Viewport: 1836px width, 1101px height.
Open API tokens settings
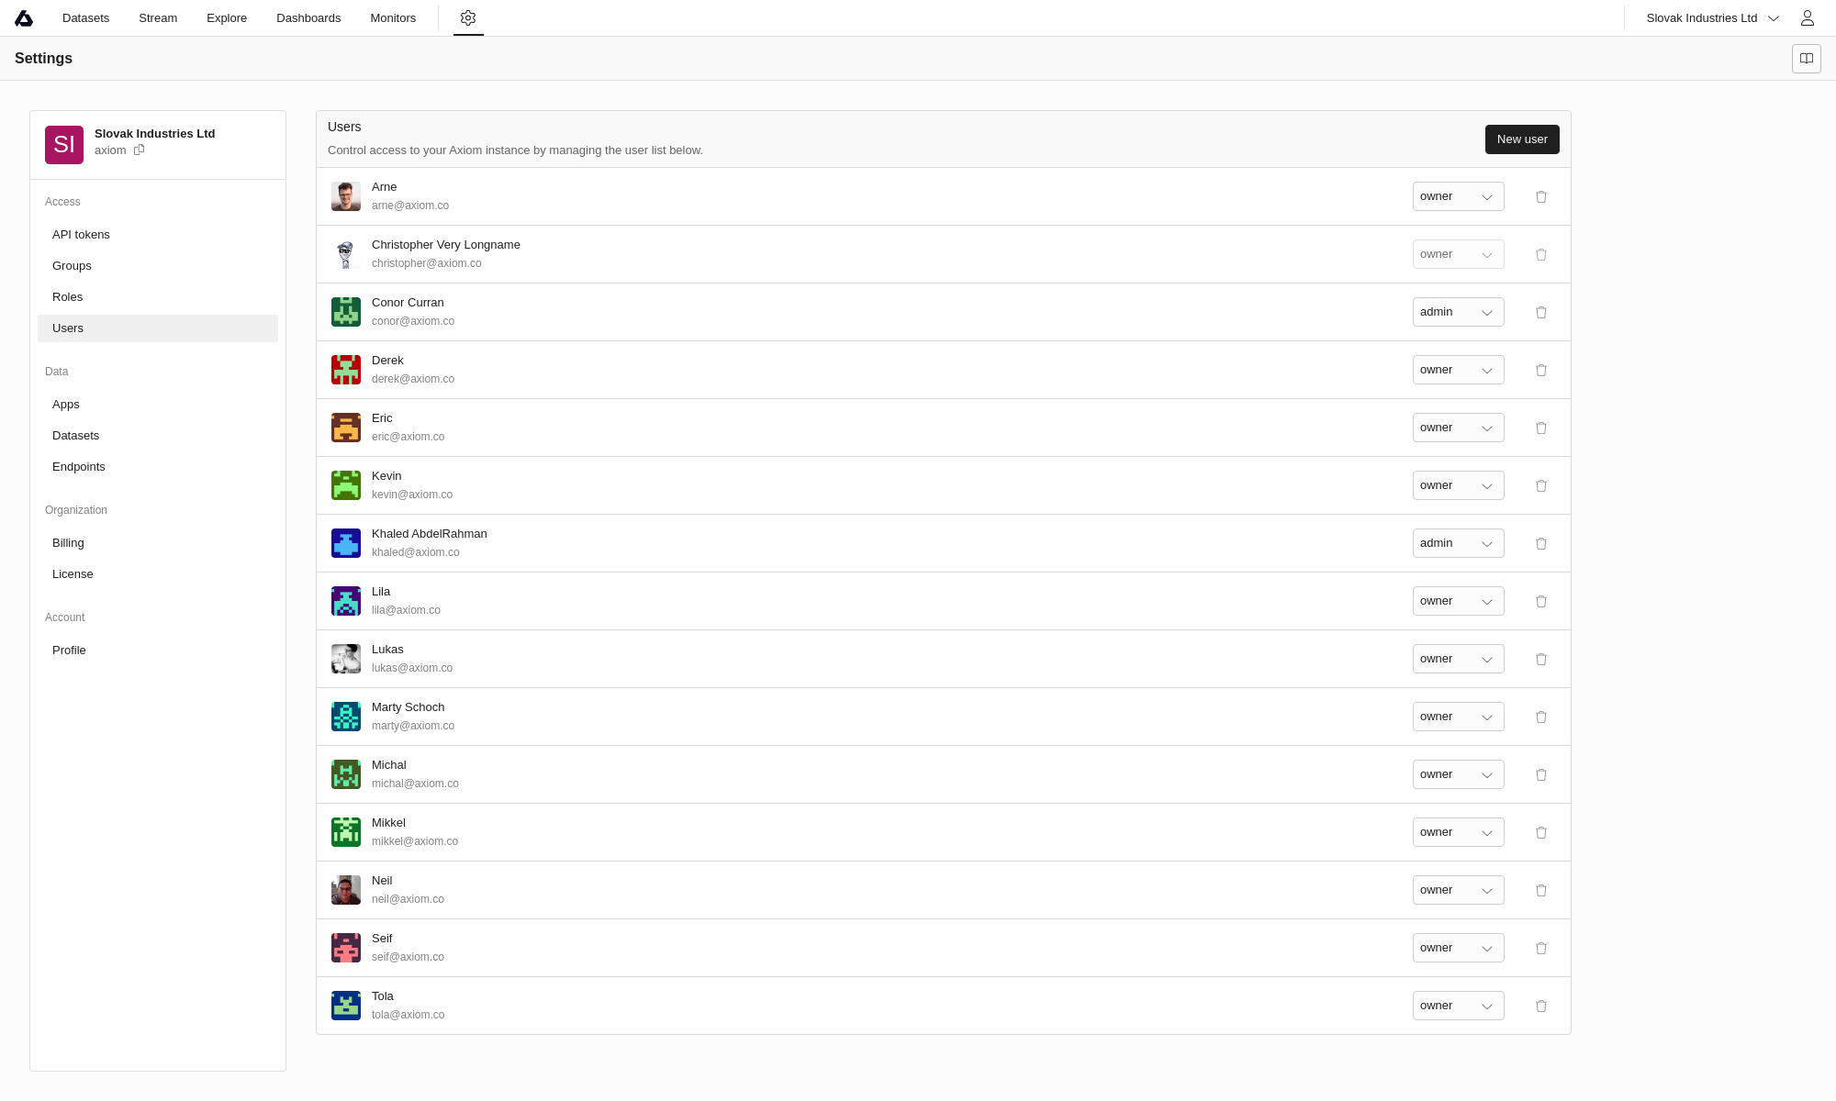pyautogui.click(x=81, y=235)
